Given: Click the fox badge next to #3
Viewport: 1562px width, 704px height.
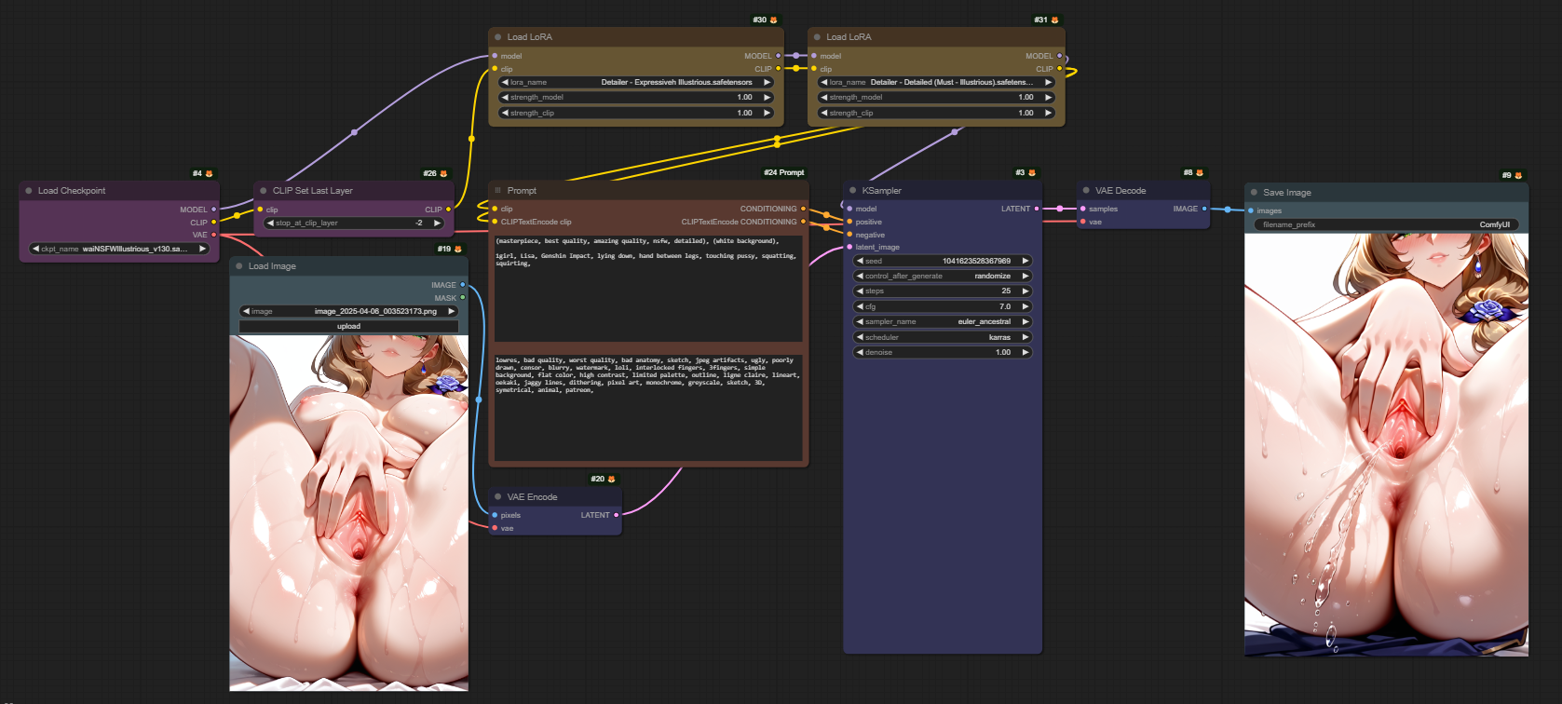Looking at the screenshot, I should pos(1031,172).
